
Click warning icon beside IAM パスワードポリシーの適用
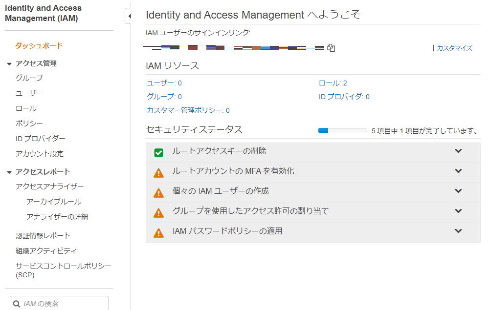159,233
